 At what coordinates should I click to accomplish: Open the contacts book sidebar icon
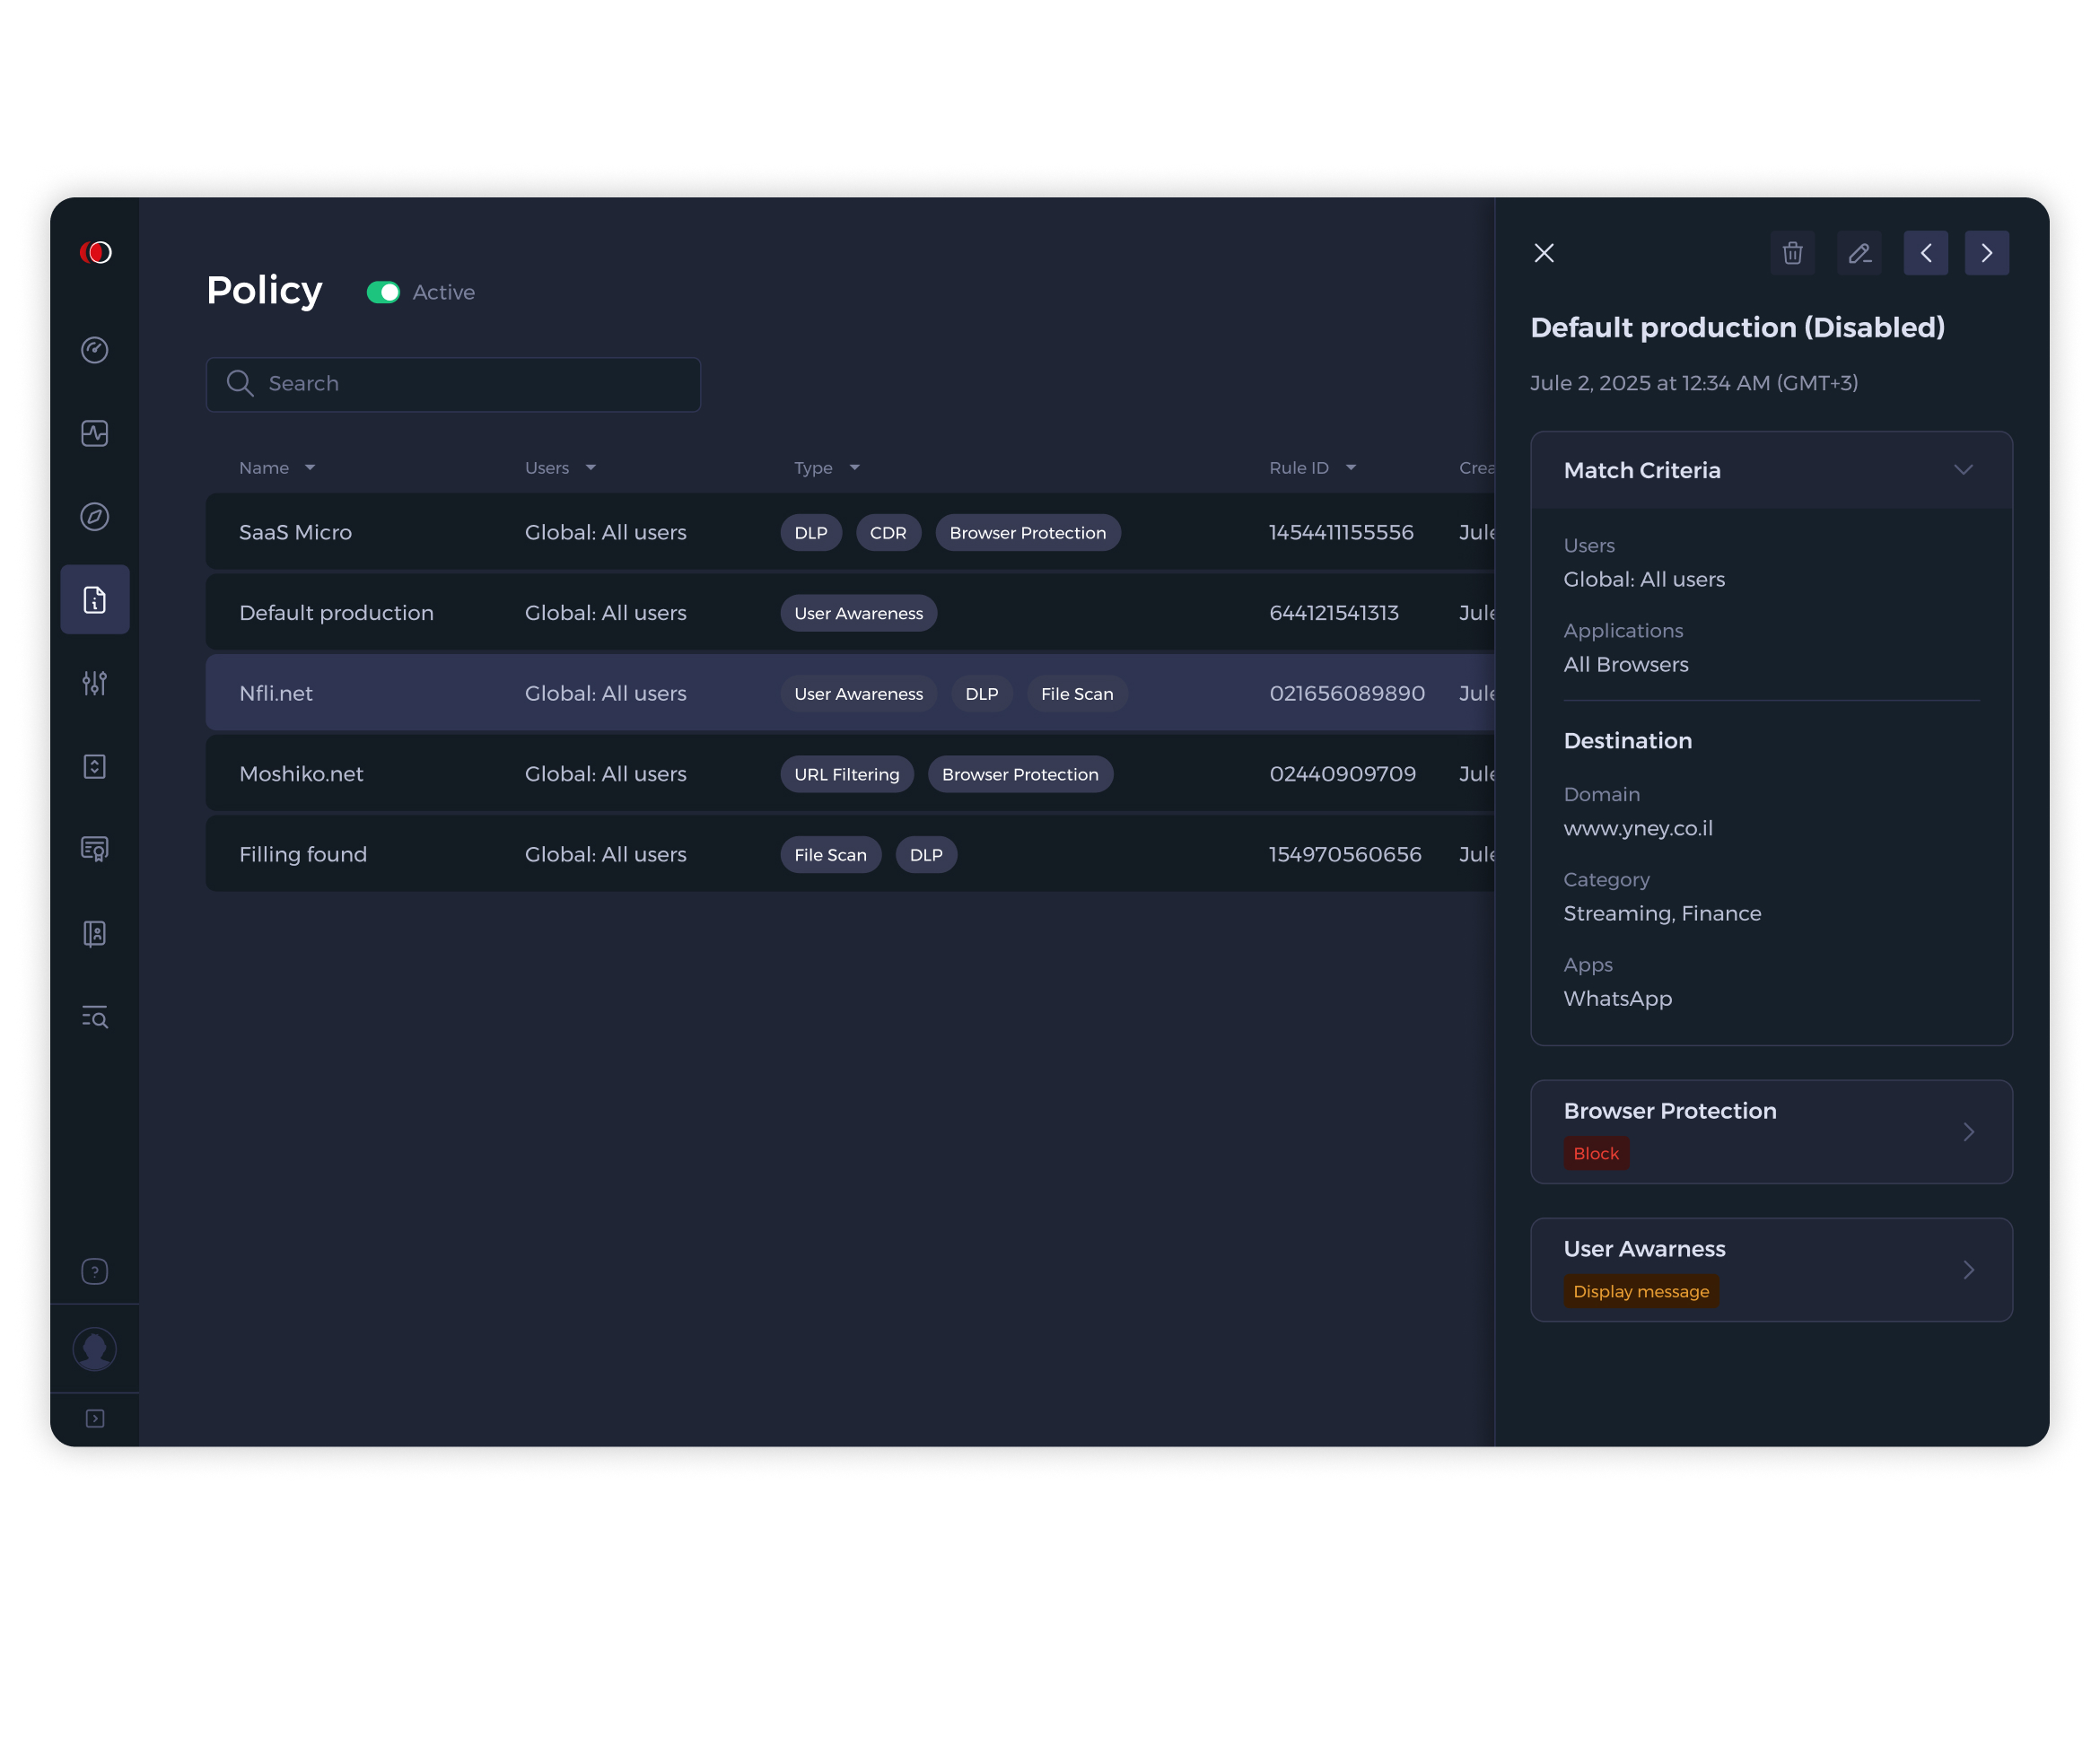click(95, 934)
